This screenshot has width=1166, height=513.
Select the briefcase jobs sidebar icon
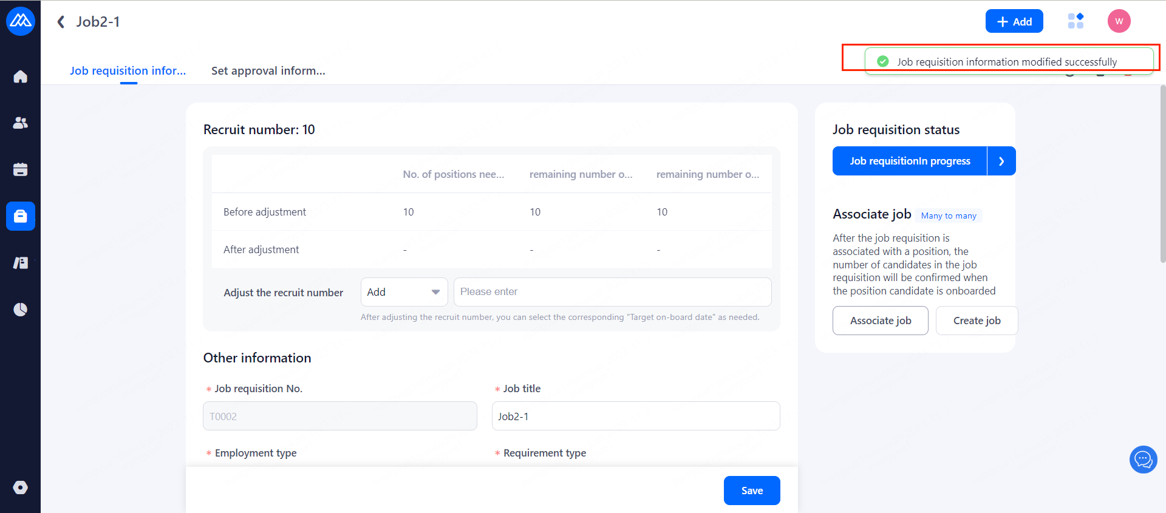point(20,216)
